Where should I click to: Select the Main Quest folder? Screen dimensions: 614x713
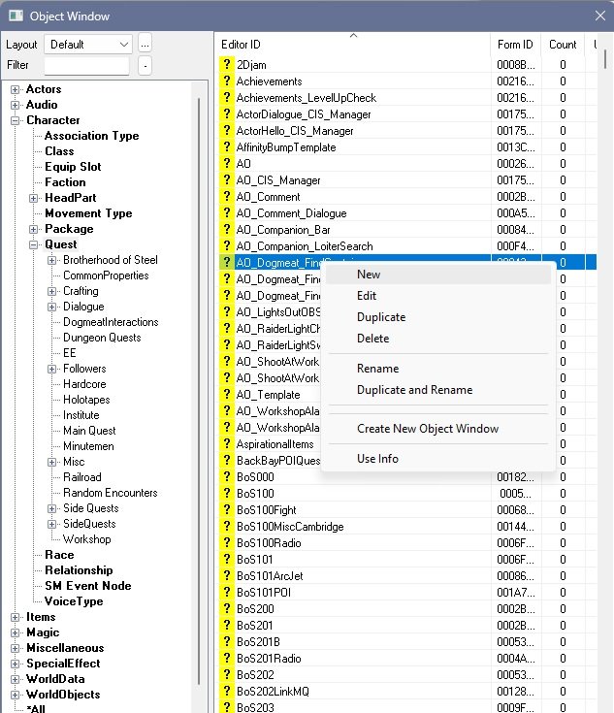[89, 431]
